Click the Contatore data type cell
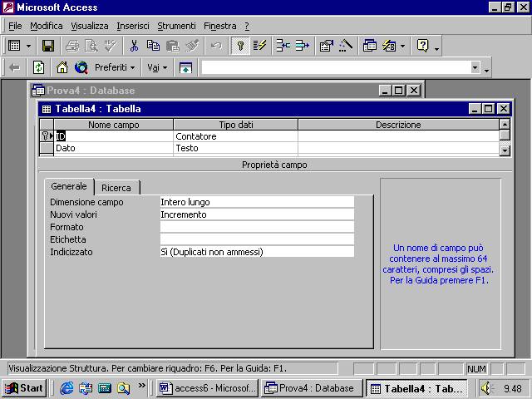The image size is (532, 399). coord(235,136)
